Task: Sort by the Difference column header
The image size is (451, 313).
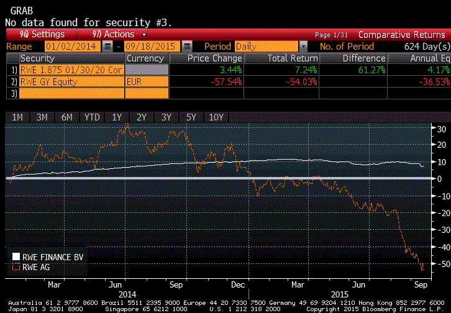Action: [x=353, y=58]
